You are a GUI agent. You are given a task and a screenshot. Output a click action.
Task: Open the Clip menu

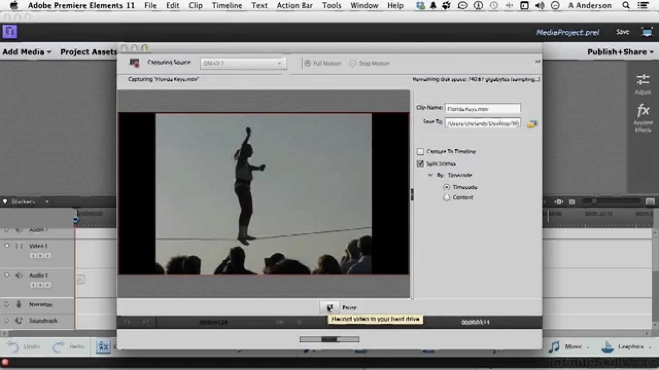point(196,6)
